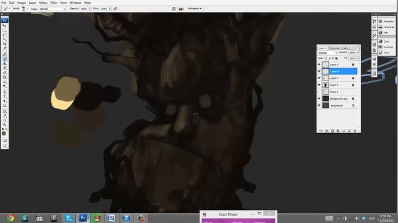398x223 pixels.
Task: Toggle lock transparent pixels in Layers panel
Action: coord(326,58)
